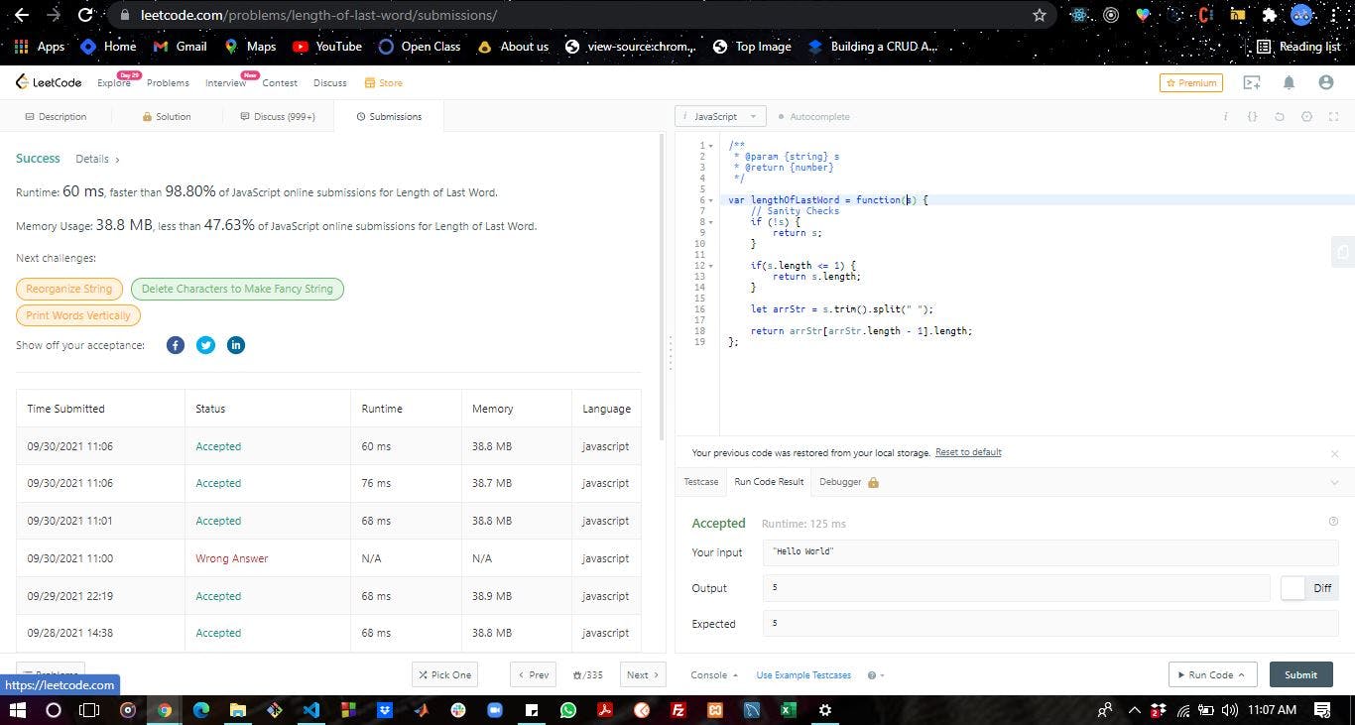This screenshot has height=725, width=1355.
Task: Go back in browser history
Action: [x=21, y=15]
